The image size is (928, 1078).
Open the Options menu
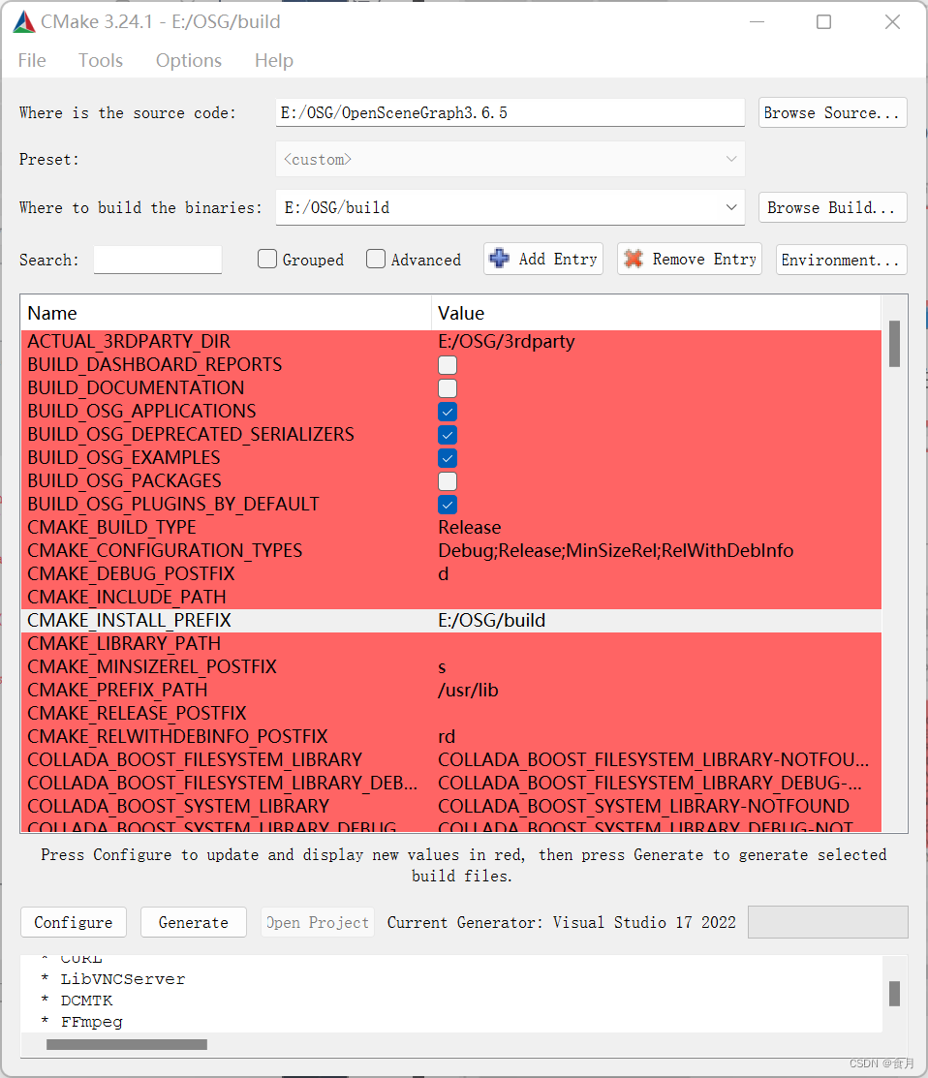[x=188, y=60]
